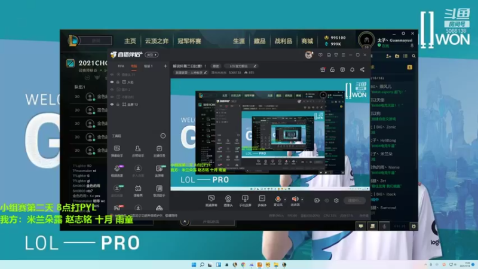Switch to the 电脑 scene tab
Image resolution: width=478 pixels, height=269 pixels.
(134, 66)
